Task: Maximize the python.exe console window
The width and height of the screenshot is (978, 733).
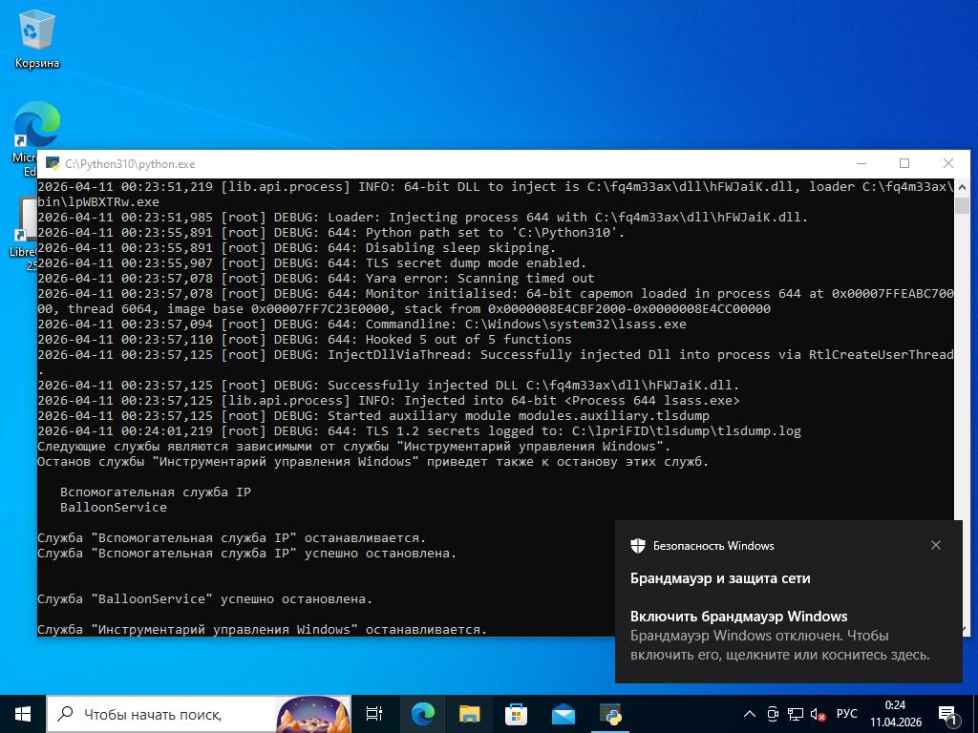Action: tap(904, 163)
